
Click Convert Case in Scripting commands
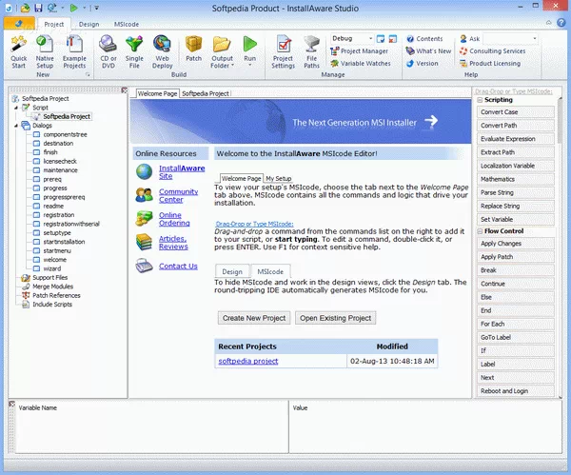[500, 112]
